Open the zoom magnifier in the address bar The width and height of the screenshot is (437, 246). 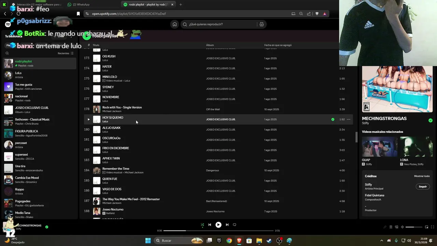(x=301, y=14)
